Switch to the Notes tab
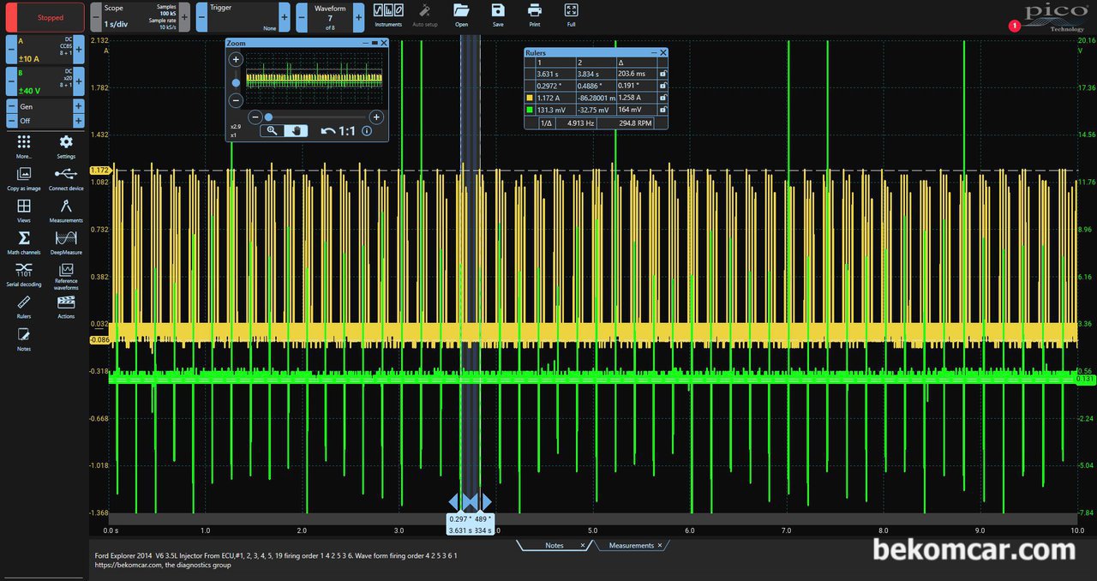This screenshot has width=1097, height=581. 554,545
